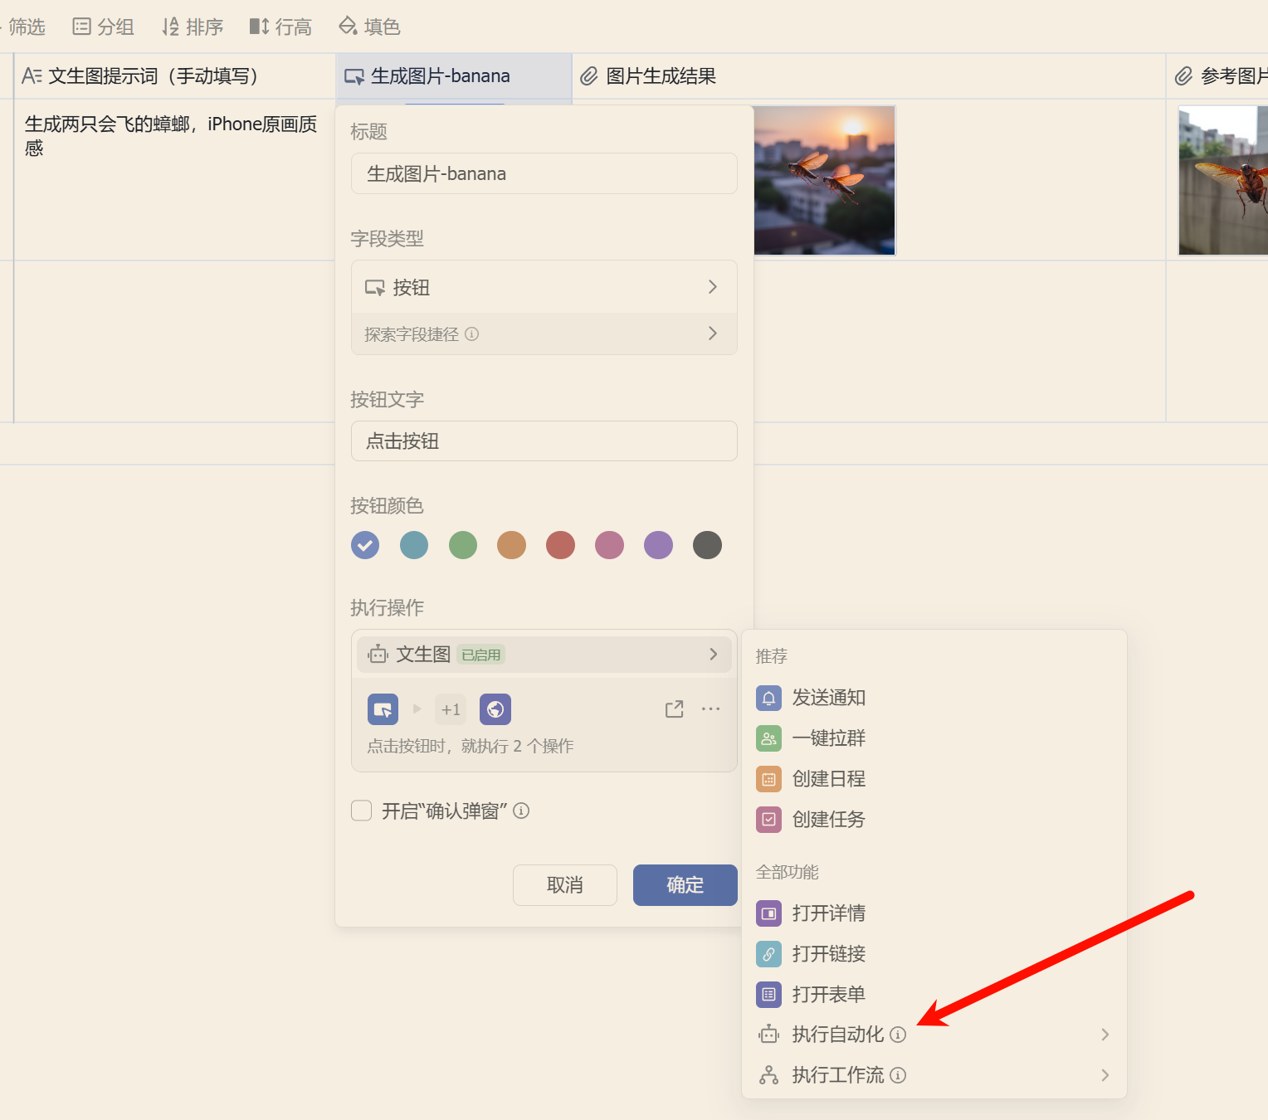1268x1120 pixels.
Task: Open the 按钮 field type dropdown
Action: coord(544,287)
